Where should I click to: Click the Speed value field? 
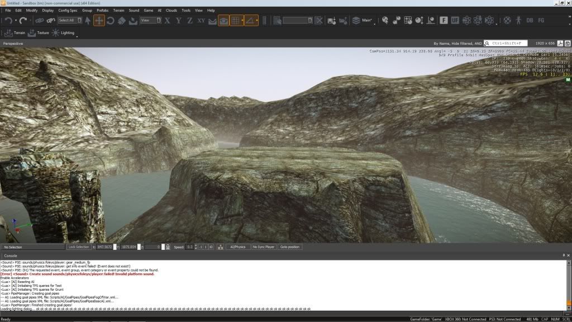coord(189,247)
